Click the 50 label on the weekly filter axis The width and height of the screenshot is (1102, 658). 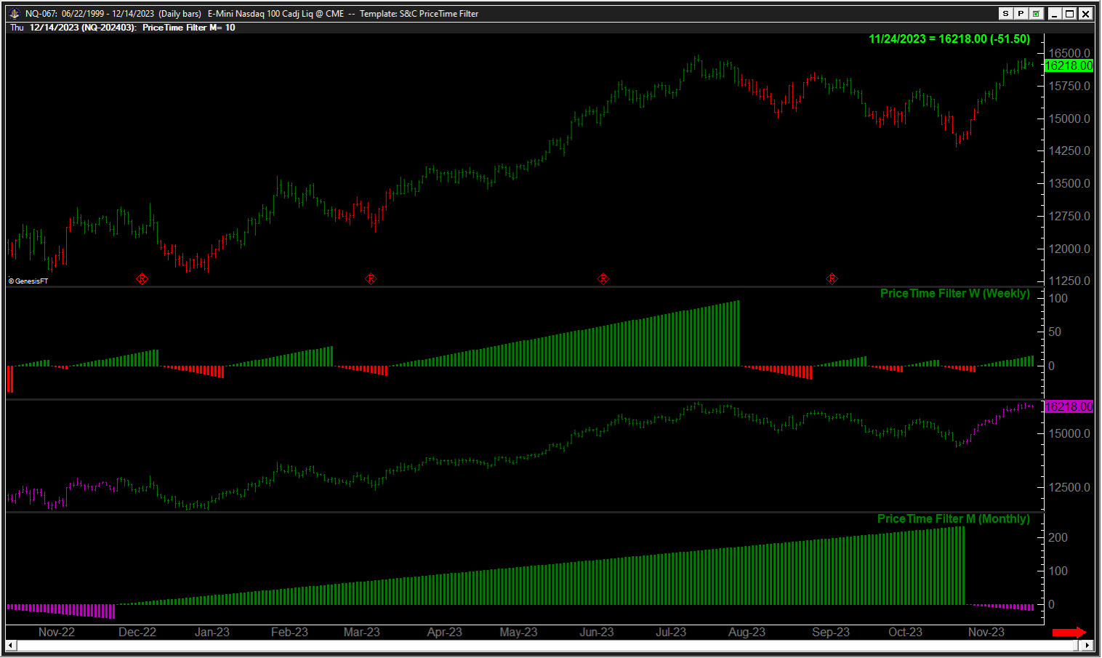1055,332
